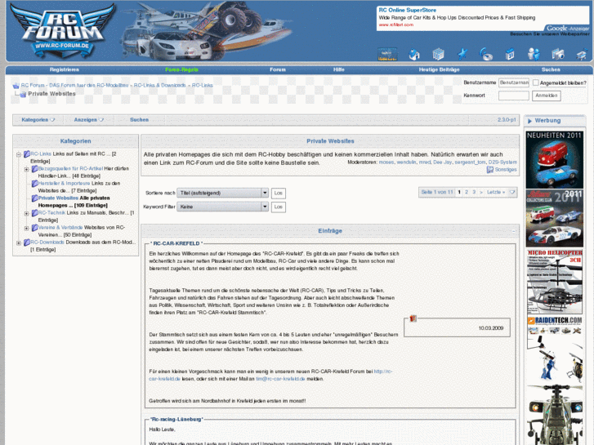
Task: Open Rc-racing-Lüneburg entry title link
Action: point(176,420)
